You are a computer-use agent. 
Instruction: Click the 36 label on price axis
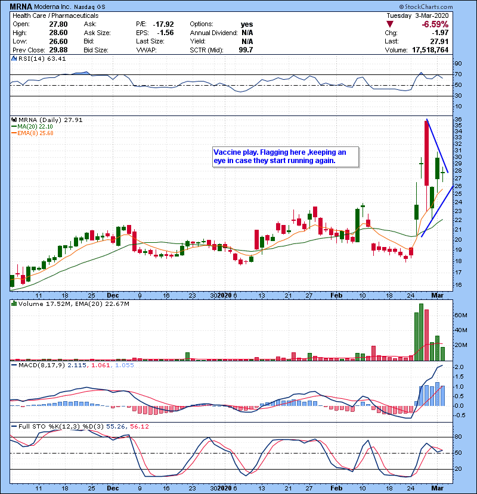click(x=458, y=120)
